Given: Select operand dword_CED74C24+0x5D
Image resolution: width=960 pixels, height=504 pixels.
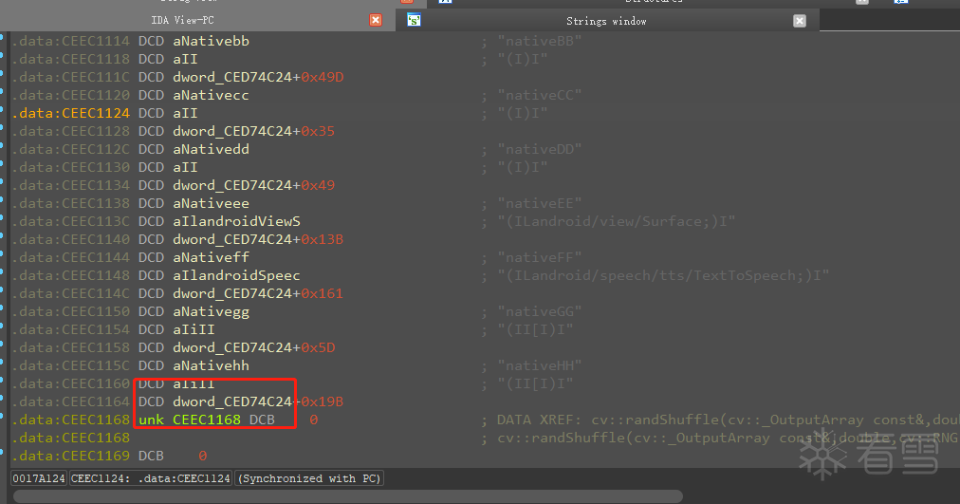Looking at the screenshot, I should coord(253,347).
